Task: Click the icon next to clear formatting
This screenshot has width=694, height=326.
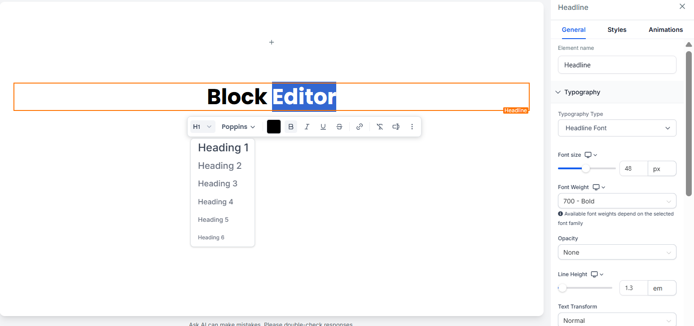Action: [396, 127]
